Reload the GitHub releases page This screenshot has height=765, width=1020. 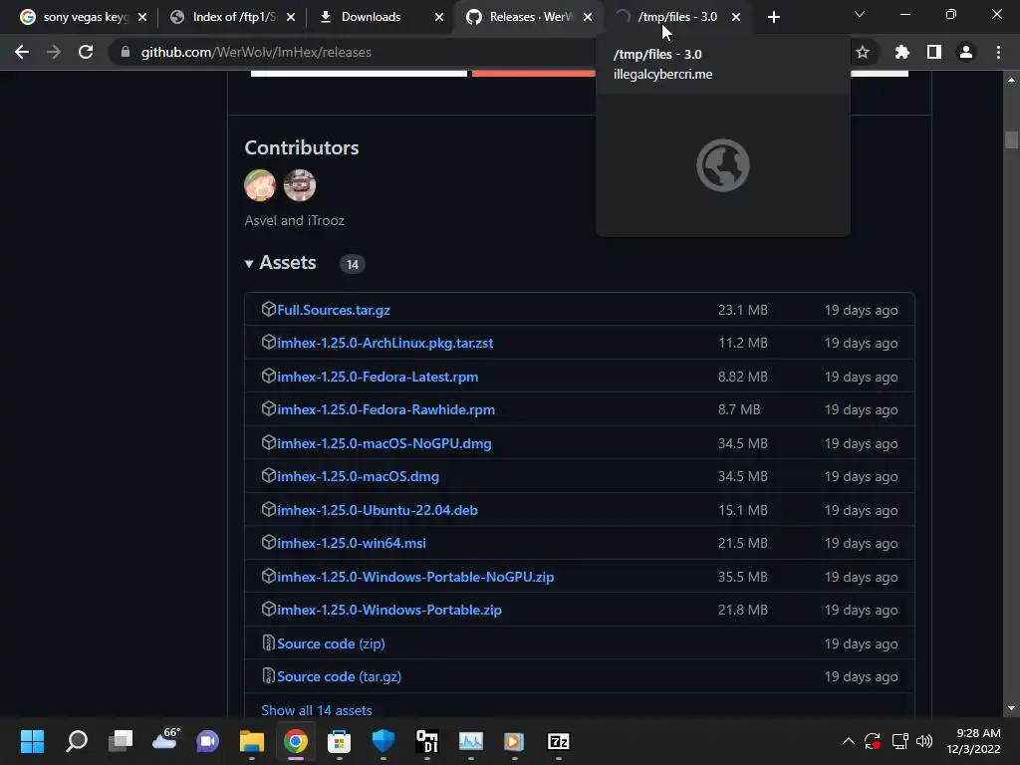(86, 52)
